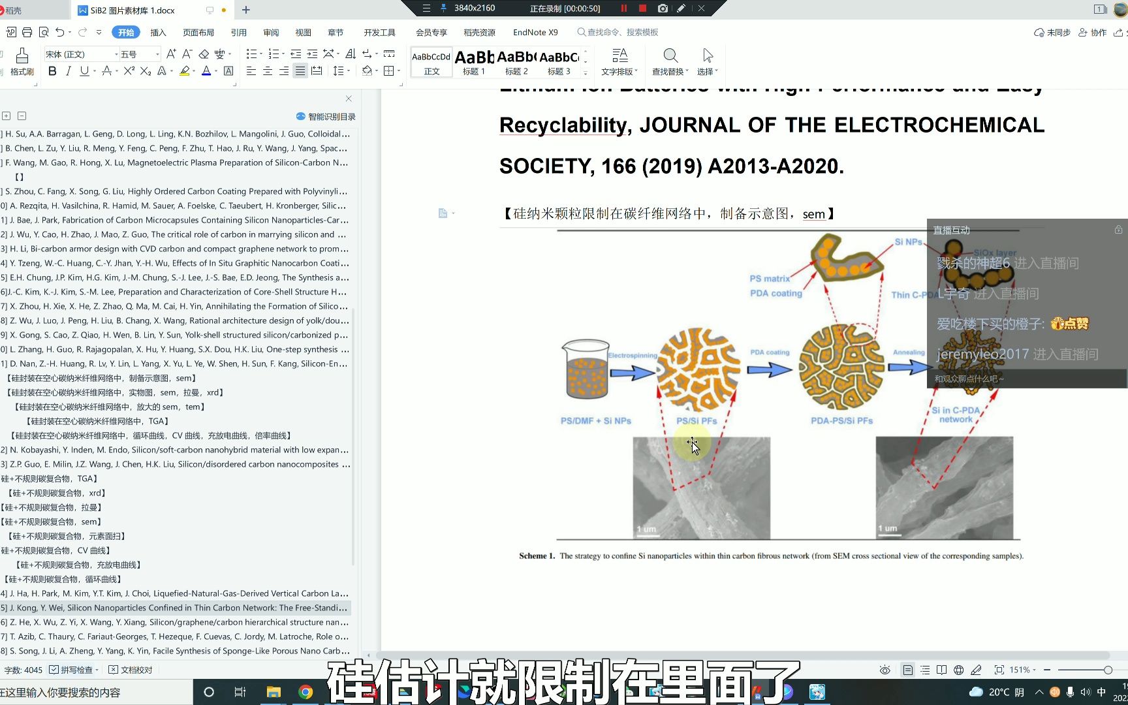1128x705 pixels.
Task: Increase paragraph indent
Action: (x=312, y=54)
